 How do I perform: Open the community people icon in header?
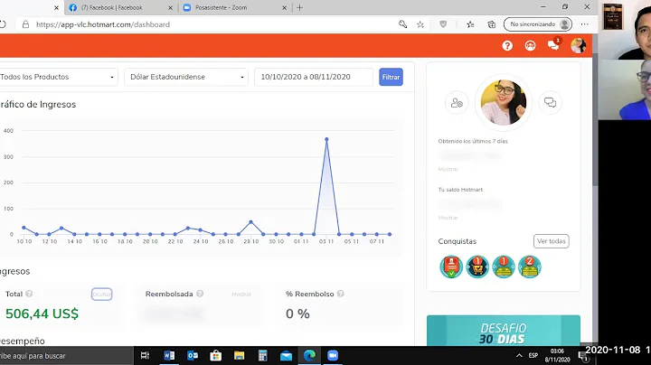point(530,45)
